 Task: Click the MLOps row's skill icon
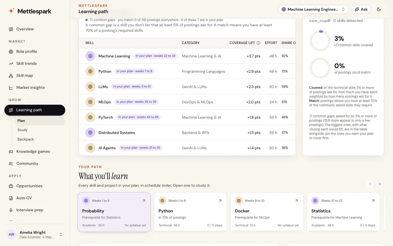click(x=90, y=102)
